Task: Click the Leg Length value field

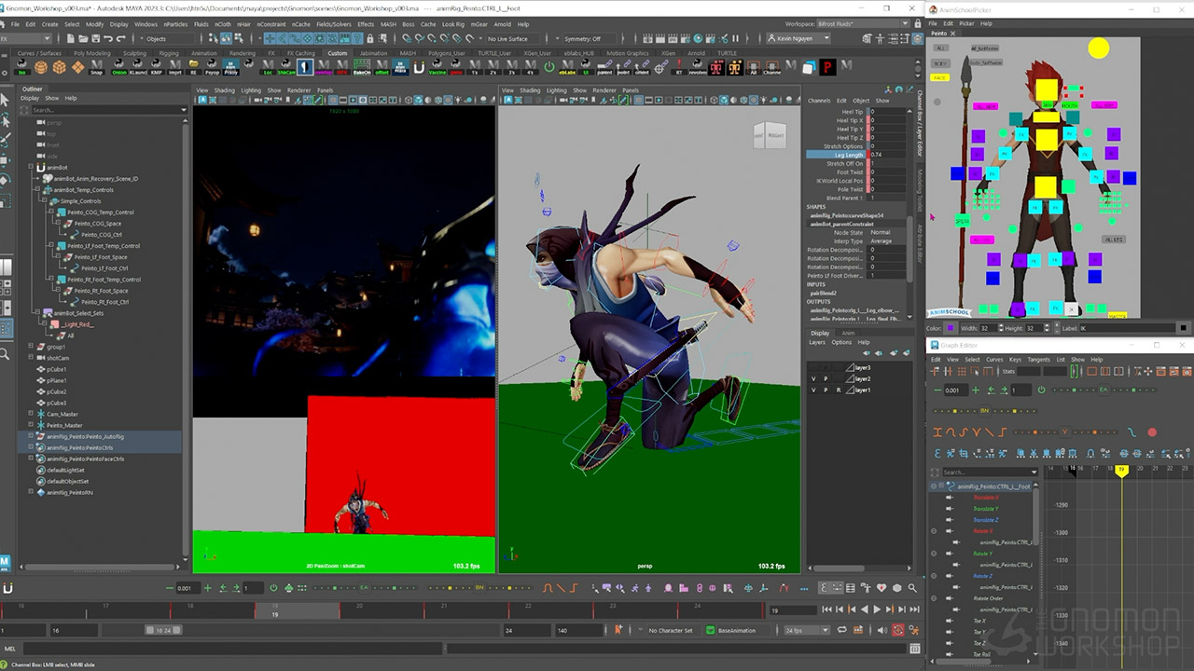Action: (x=886, y=155)
